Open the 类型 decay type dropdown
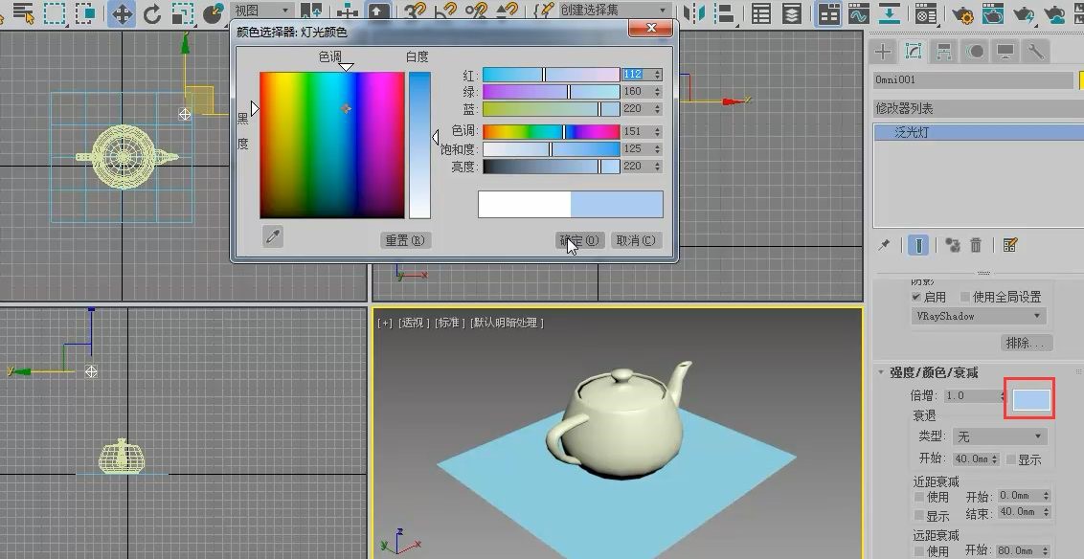This screenshot has height=559, width=1084. (999, 436)
